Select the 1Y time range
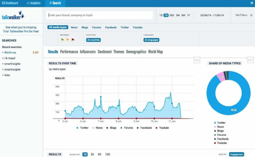Screen dimensions: 255x157 [188, 15]
